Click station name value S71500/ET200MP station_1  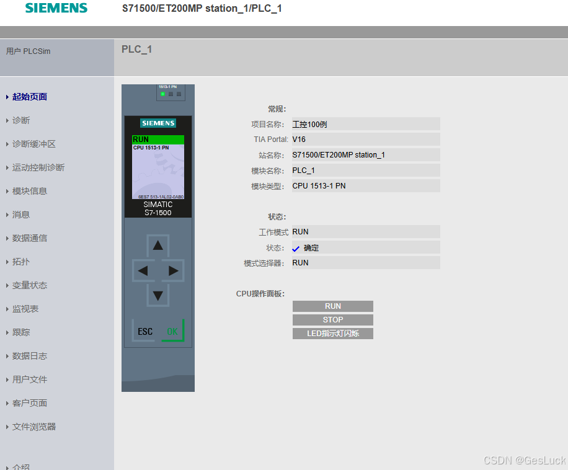click(366, 155)
